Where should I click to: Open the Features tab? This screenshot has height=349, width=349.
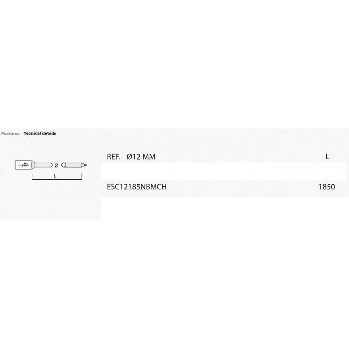coord(10,134)
